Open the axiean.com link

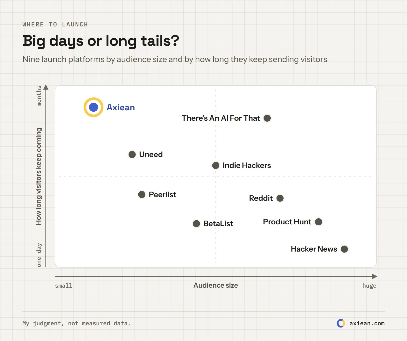click(367, 323)
